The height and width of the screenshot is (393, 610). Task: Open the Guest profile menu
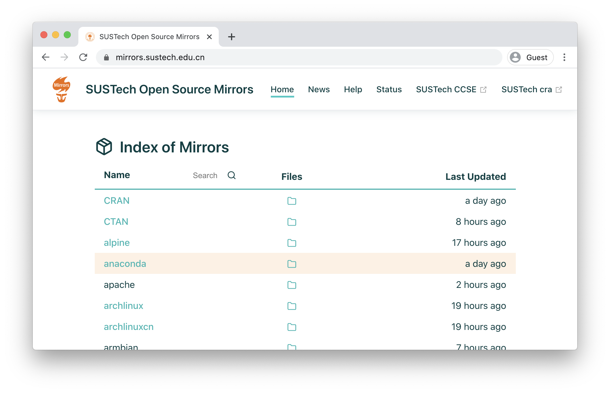click(530, 57)
